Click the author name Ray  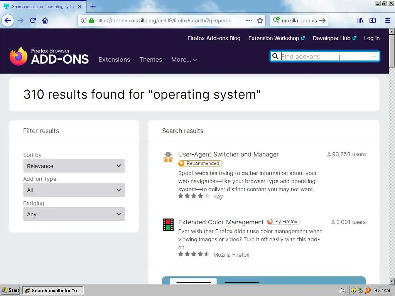coord(218,197)
